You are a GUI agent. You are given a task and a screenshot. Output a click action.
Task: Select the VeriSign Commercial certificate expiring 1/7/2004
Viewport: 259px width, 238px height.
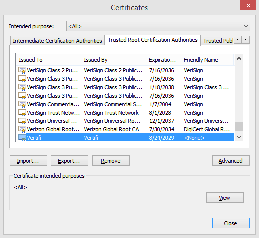(126, 104)
